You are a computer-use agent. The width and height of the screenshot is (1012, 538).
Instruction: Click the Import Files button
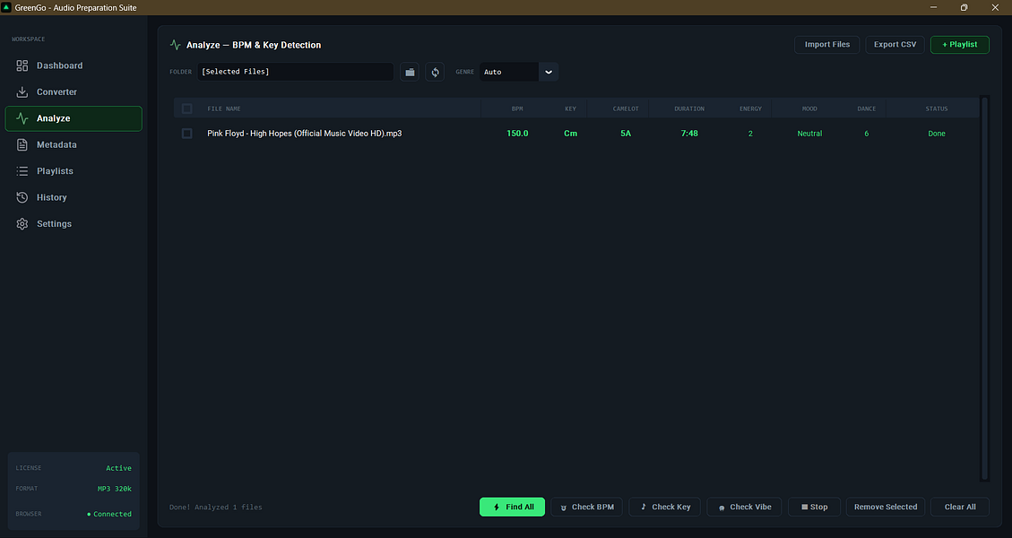[x=826, y=45]
